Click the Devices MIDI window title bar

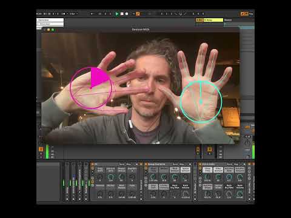coord(141,30)
